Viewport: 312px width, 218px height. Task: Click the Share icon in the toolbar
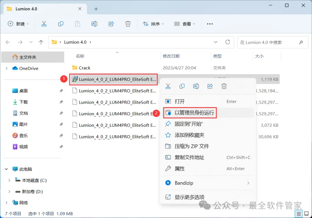tap(111, 24)
